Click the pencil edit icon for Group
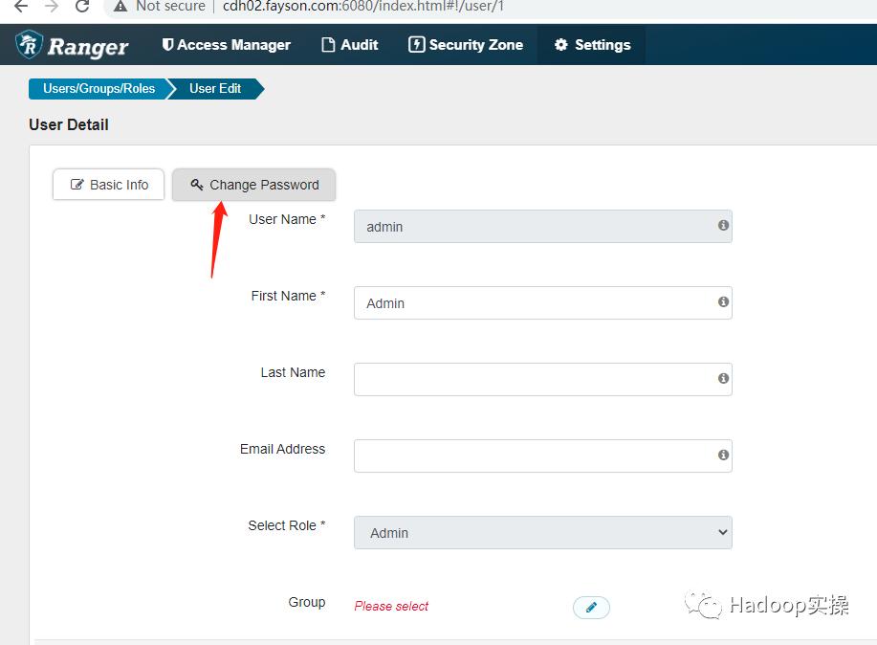This screenshot has width=877, height=645. coord(591,607)
